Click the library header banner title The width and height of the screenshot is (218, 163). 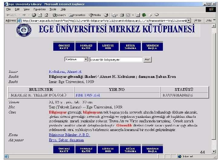[x=117, y=29]
